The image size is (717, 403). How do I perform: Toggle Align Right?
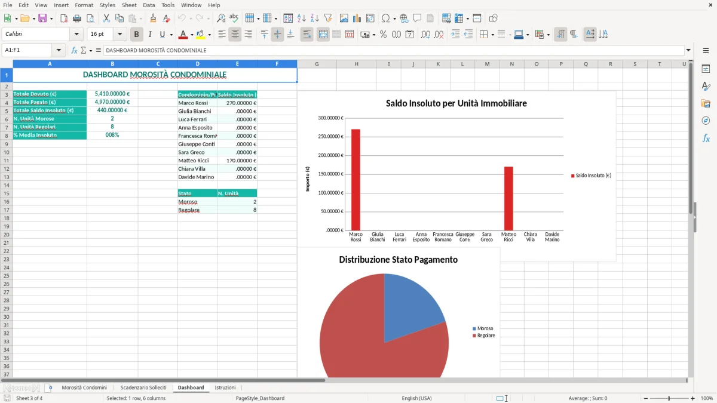click(x=248, y=35)
